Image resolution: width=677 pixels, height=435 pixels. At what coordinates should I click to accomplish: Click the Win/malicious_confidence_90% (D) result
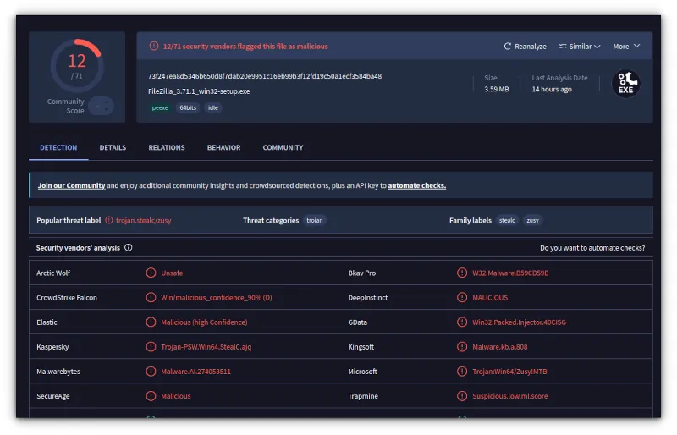(217, 298)
